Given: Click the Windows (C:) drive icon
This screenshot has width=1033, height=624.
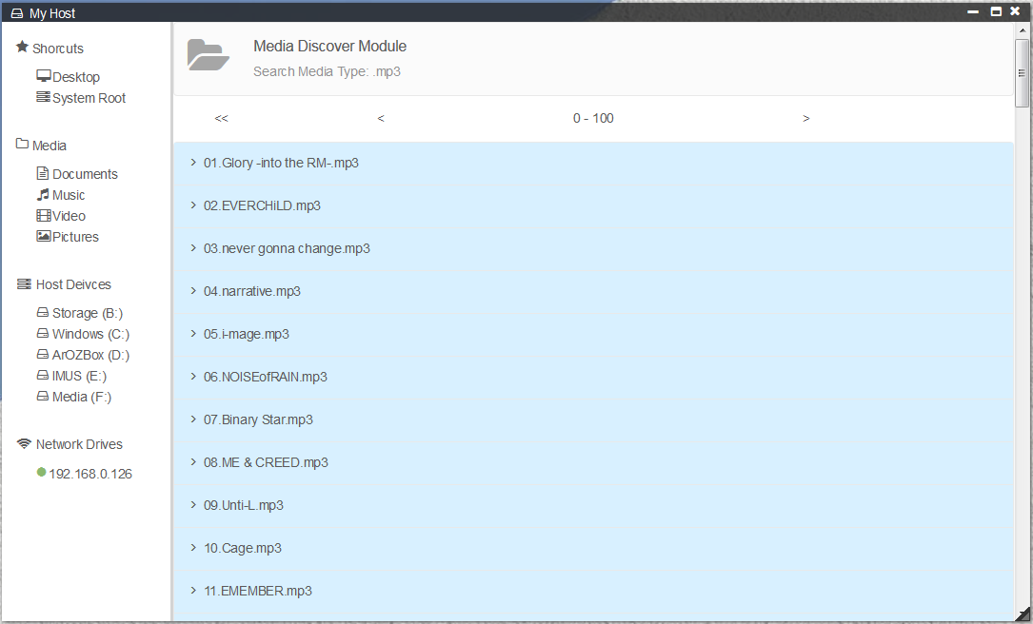Looking at the screenshot, I should coord(43,334).
